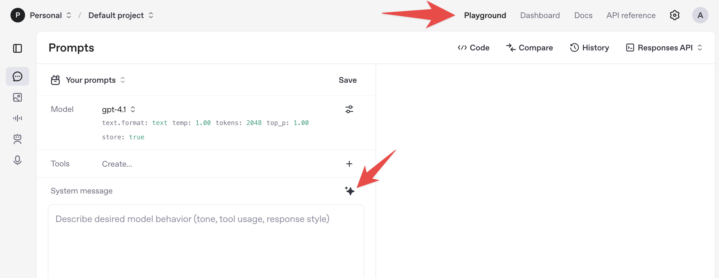Generate system message with sparkle icon

350,191
